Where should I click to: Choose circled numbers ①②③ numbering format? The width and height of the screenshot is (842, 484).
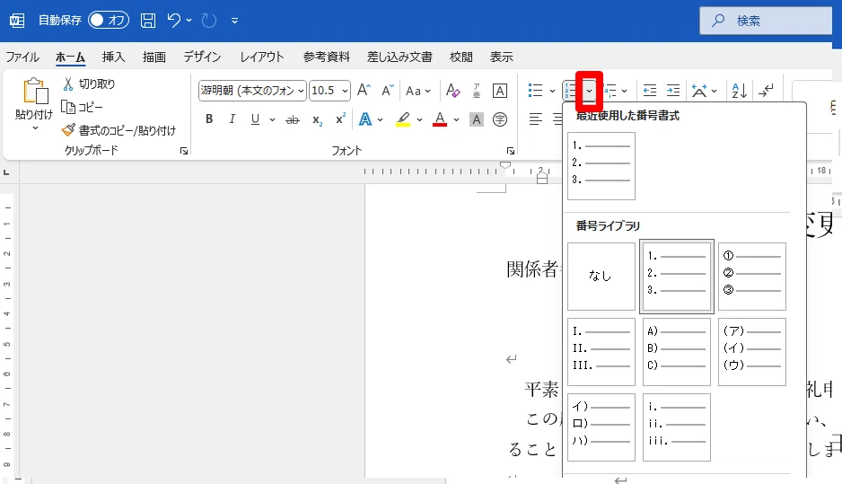click(x=752, y=276)
